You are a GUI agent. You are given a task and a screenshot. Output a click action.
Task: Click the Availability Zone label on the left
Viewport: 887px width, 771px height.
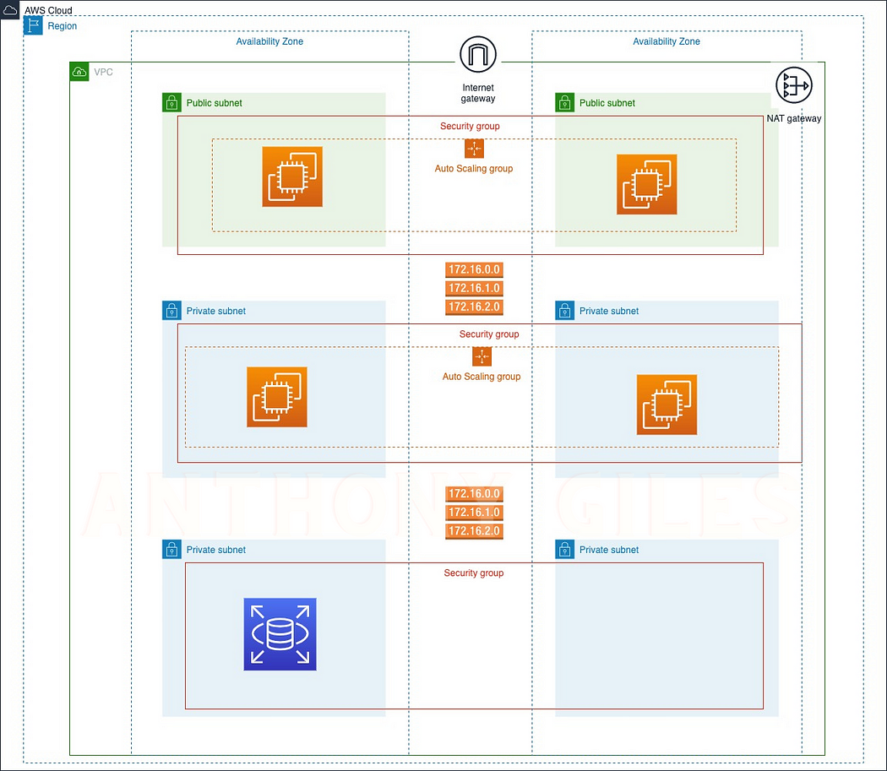pos(269,41)
